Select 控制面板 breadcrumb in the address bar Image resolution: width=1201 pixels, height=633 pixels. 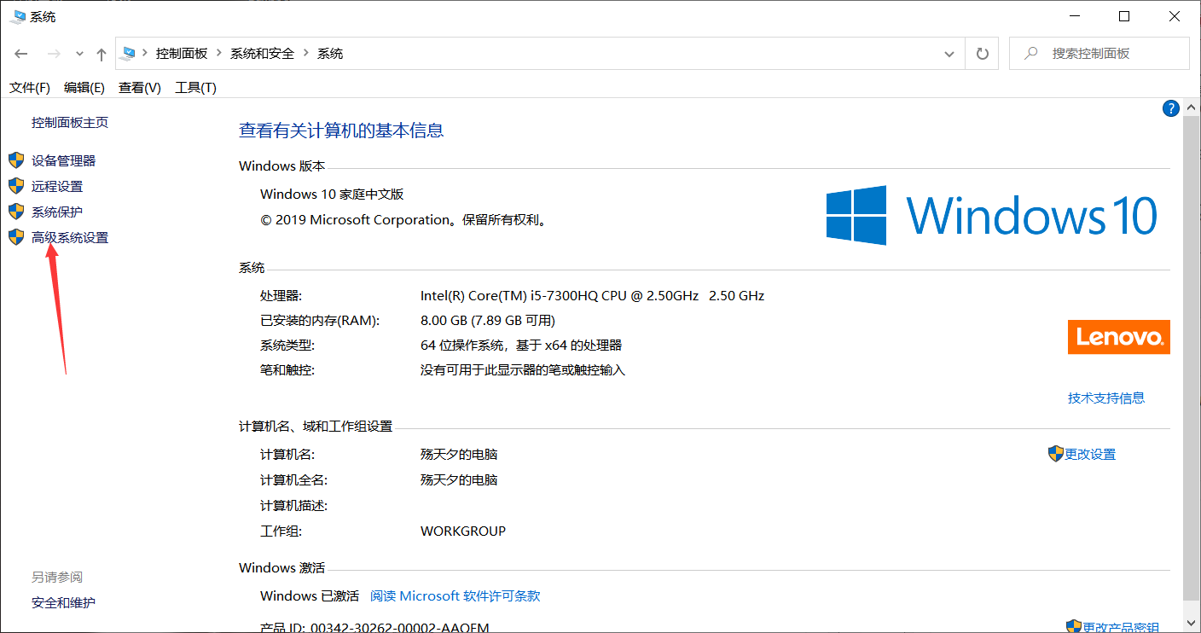pyautogui.click(x=182, y=54)
